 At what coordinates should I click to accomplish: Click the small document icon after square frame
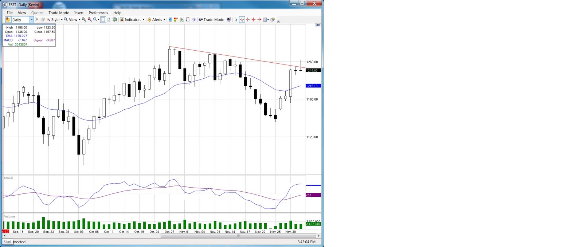click(x=109, y=20)
